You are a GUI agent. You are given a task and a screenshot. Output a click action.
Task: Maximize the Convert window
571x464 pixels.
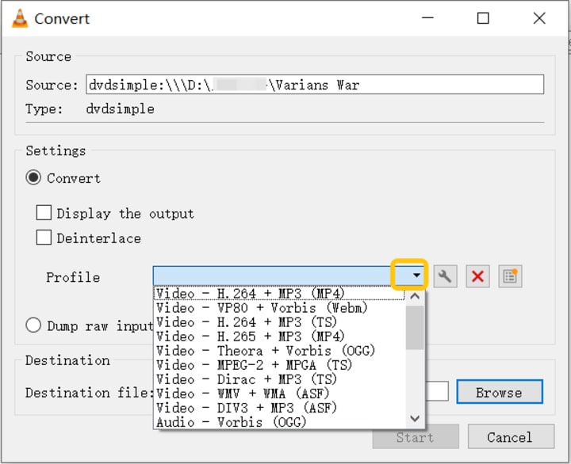483,18
